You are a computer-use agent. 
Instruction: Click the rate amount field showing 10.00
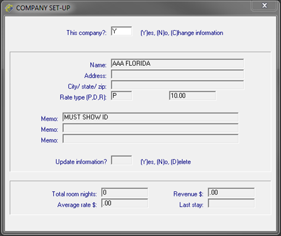192,96
